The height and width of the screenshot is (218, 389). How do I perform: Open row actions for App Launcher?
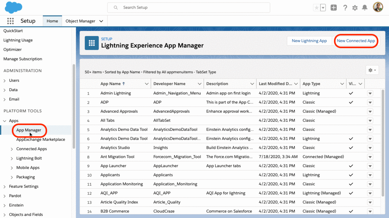(370, 166)
